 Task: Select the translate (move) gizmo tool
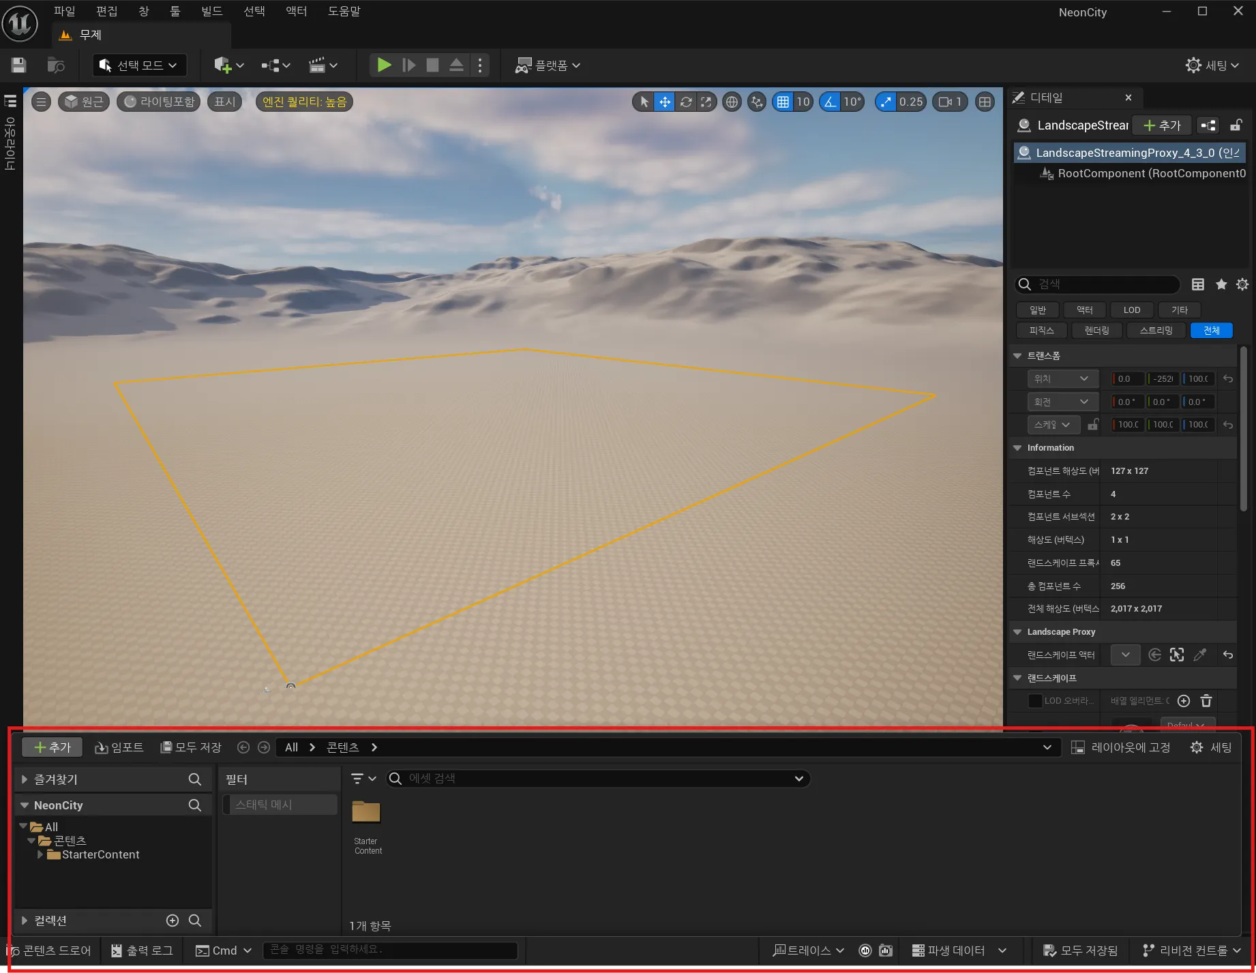tap(664, 102)
